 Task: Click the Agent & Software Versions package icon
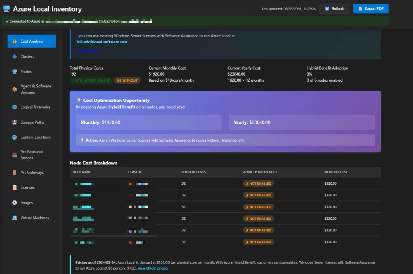click(x=15, y=89)
